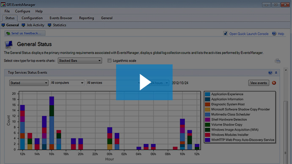Click the View events button

pyautogui.click(x=259, y=83)
